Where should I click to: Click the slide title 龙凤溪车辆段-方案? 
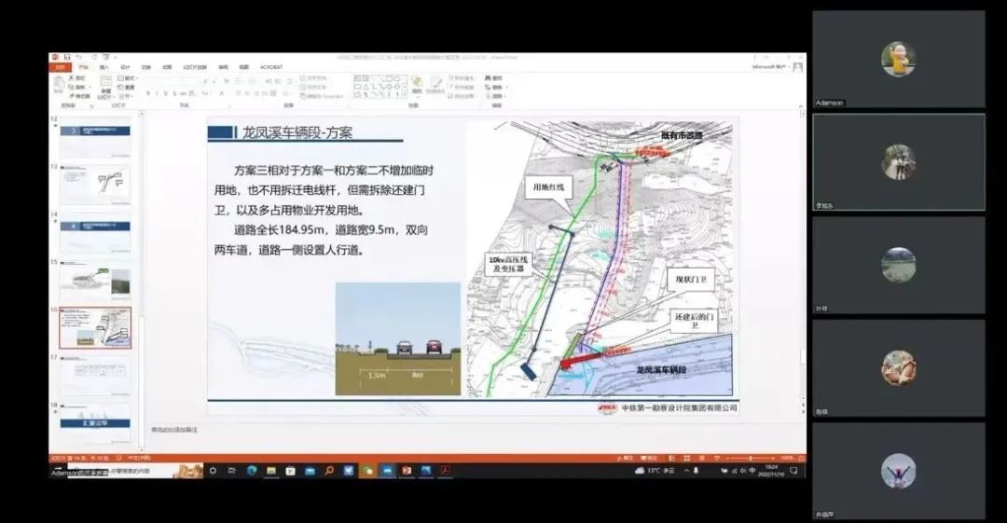pos(297,133)
